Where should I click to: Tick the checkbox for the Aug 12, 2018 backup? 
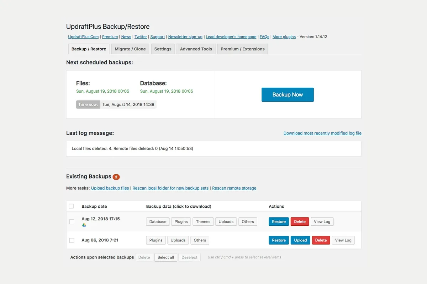tap(72, 222)
